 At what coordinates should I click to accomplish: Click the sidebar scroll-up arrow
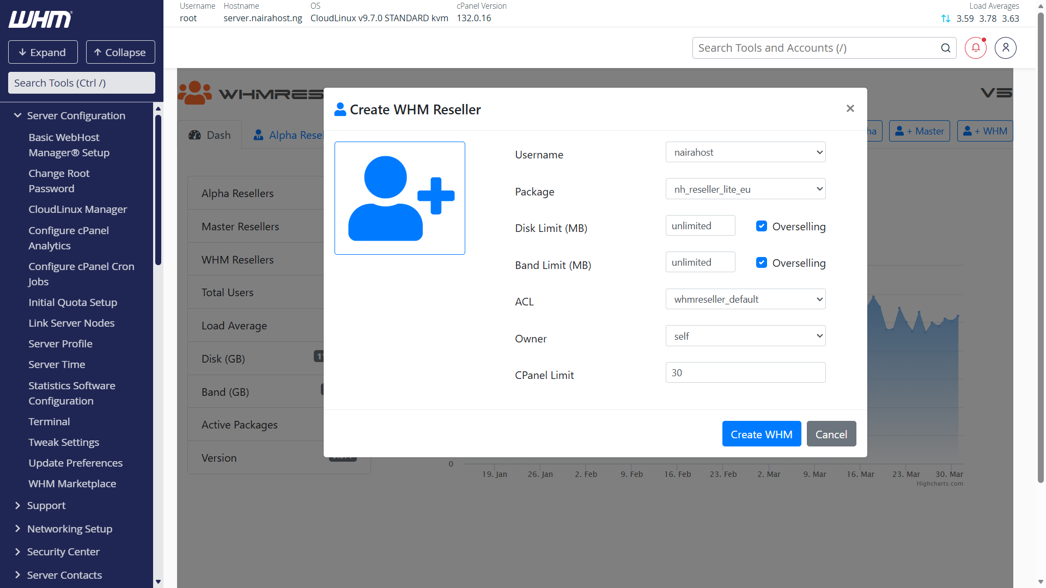[158, 108]
